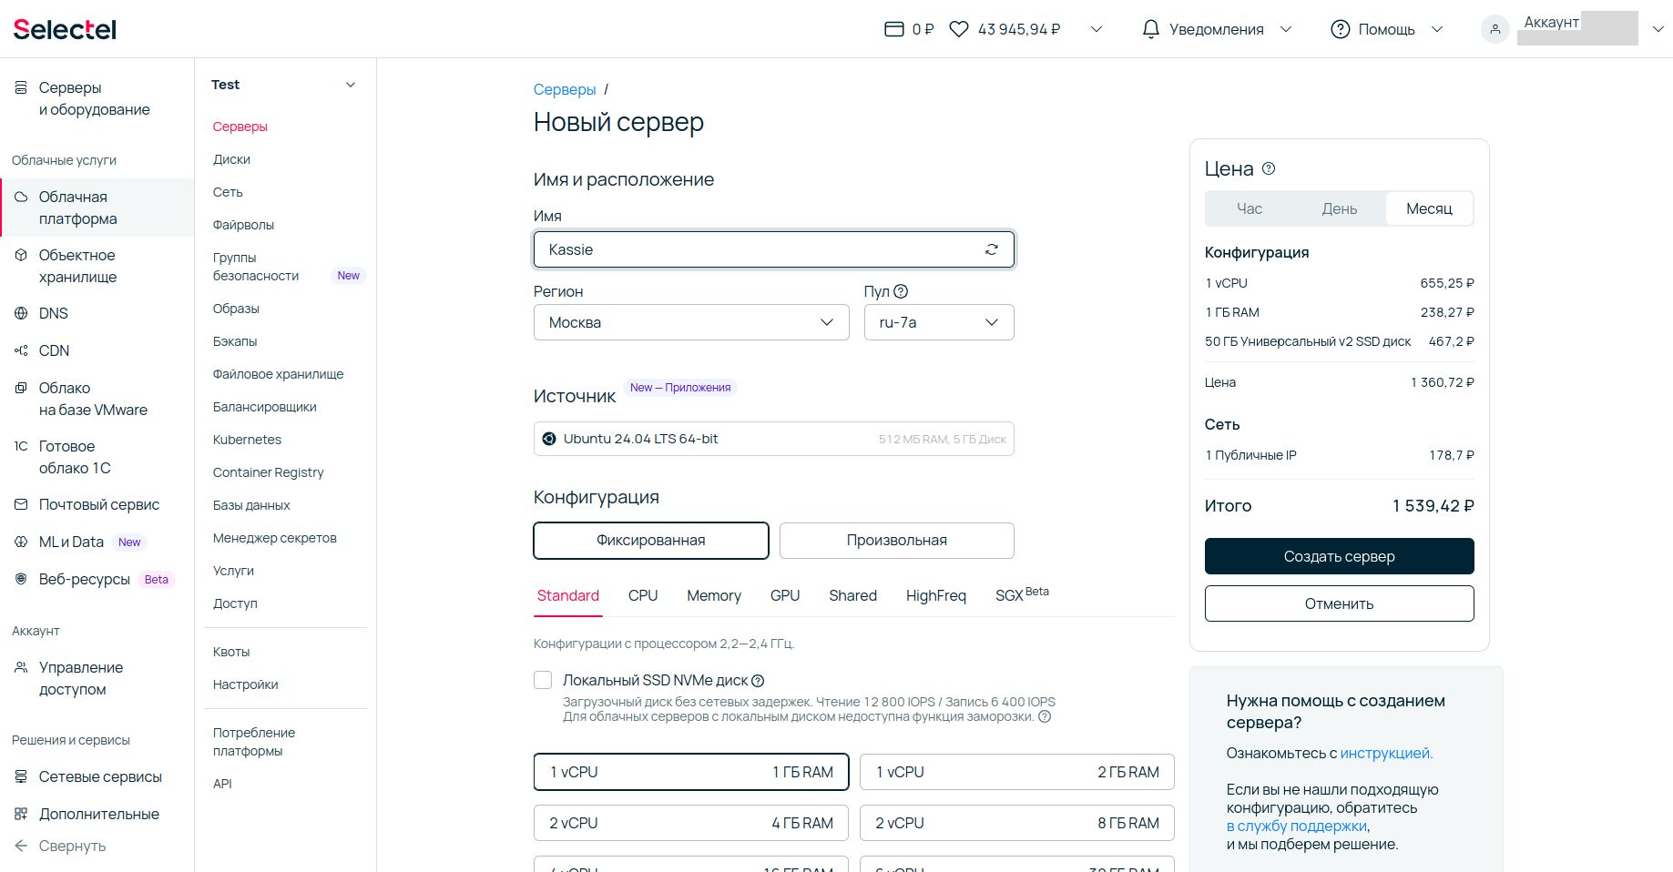Click the info icon next to Локальный SSD NVMe диск
The width and height of the screenshot is (1673, 872).
click(758, 681)
